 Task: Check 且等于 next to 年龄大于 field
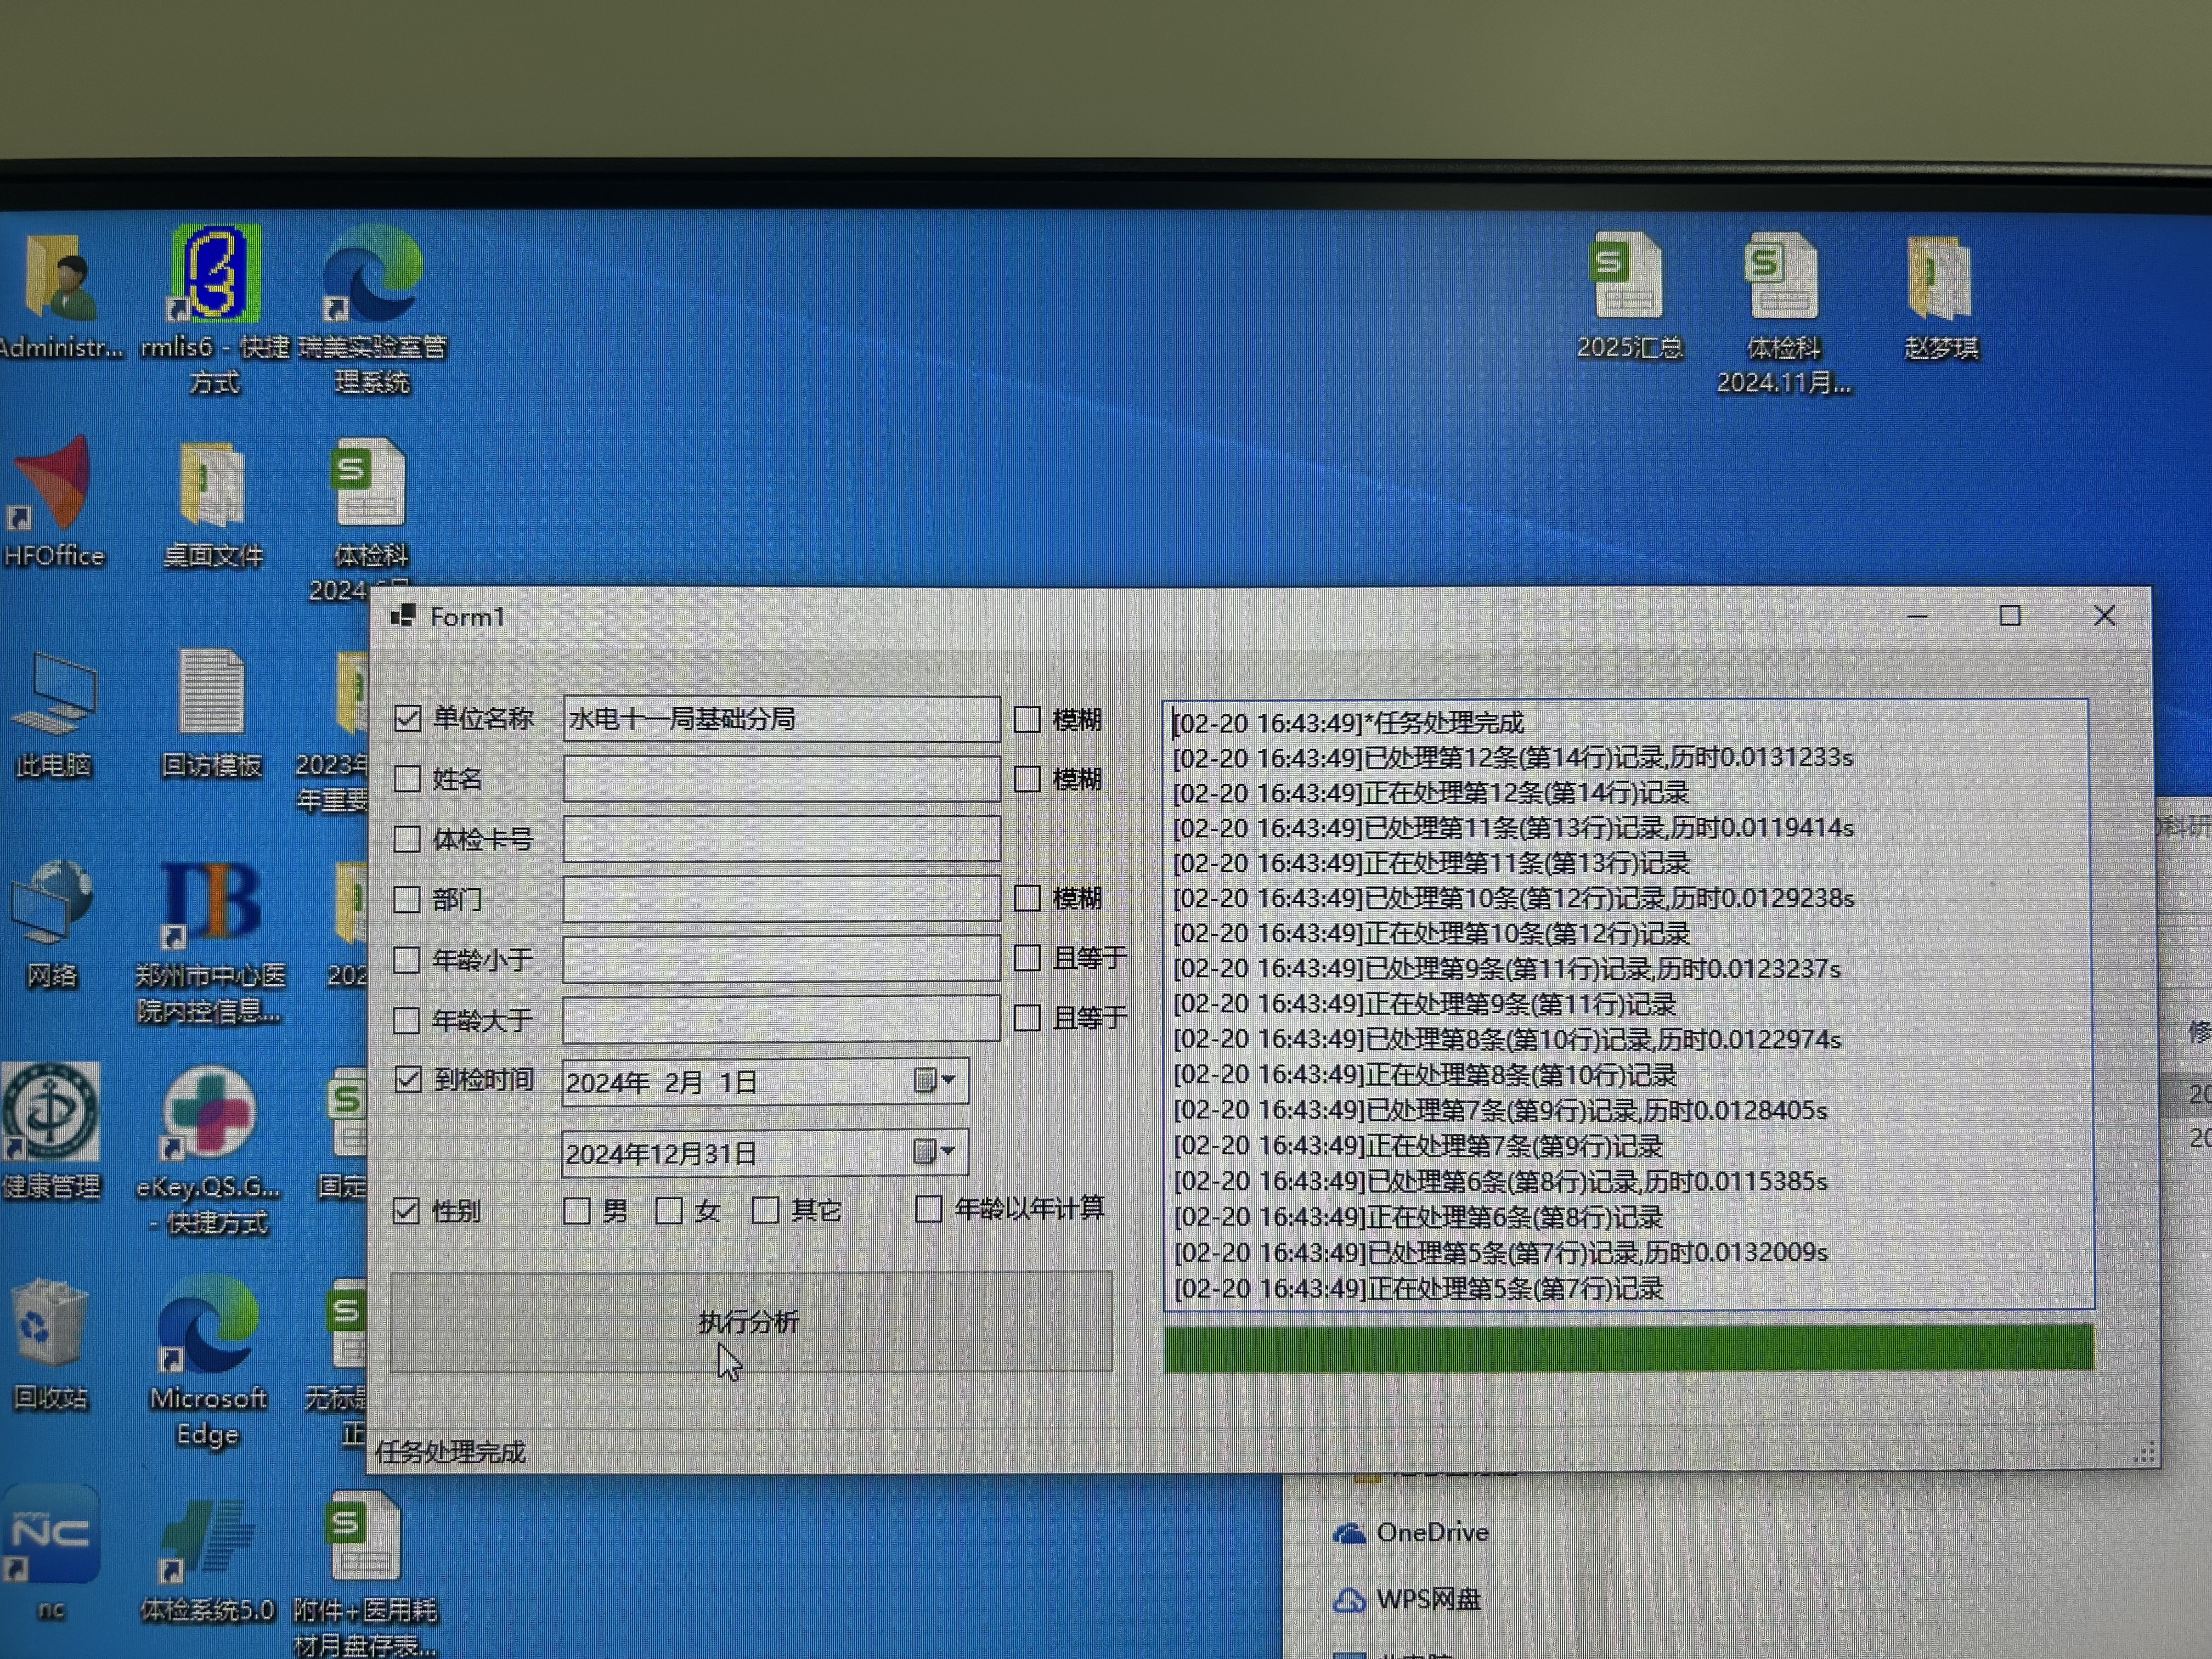tap(1027, 1017)
